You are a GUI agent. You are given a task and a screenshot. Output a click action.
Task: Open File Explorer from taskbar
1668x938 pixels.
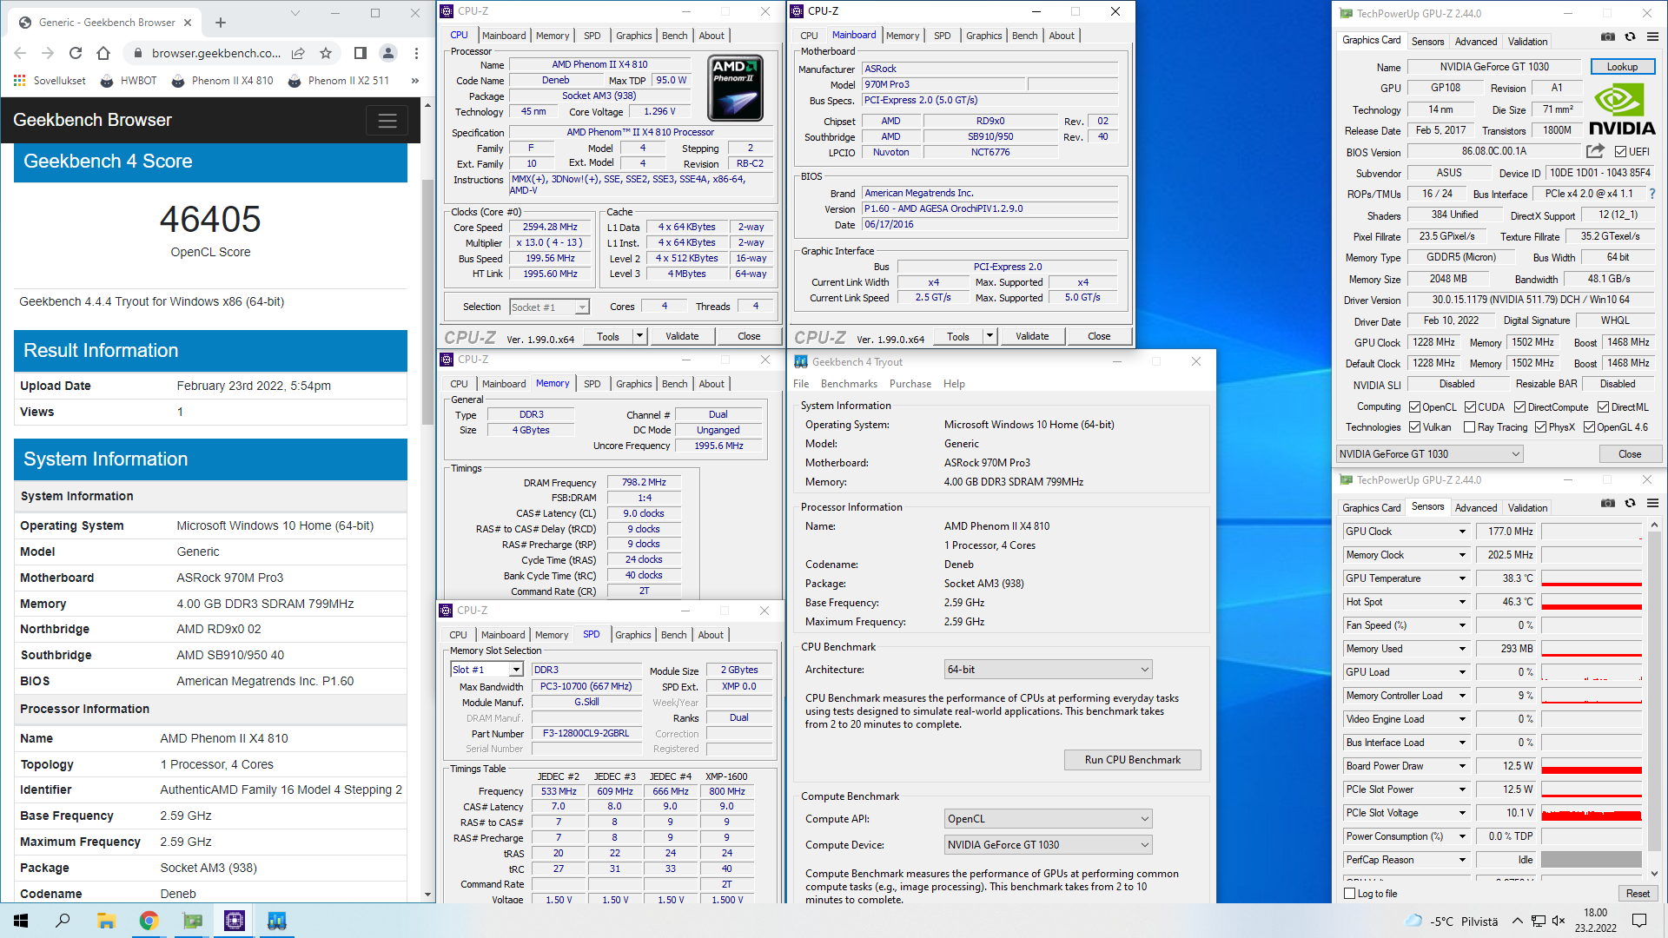106,921
